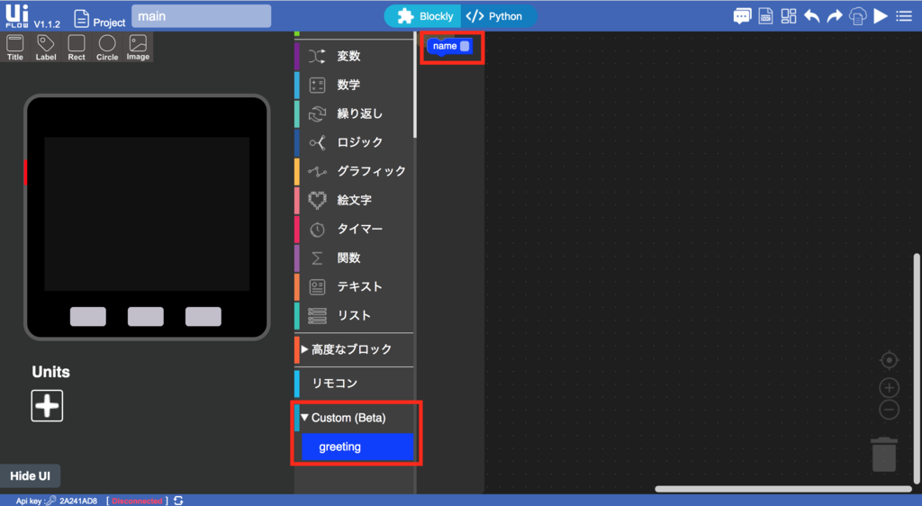Image resolution: width=922 pixels, height=506 pixels.
Task: Open the 繰り返し block category
Action: 354,113
